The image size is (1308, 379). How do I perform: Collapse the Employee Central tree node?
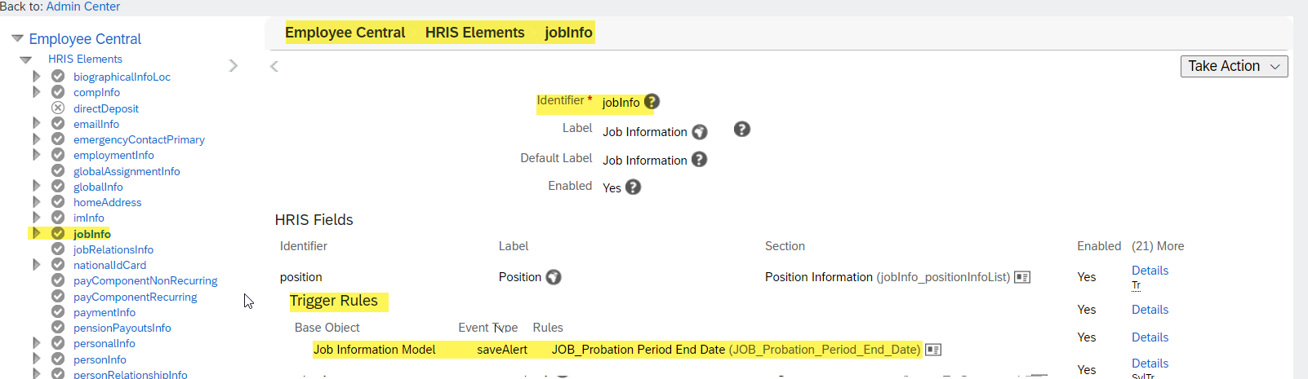17,38
